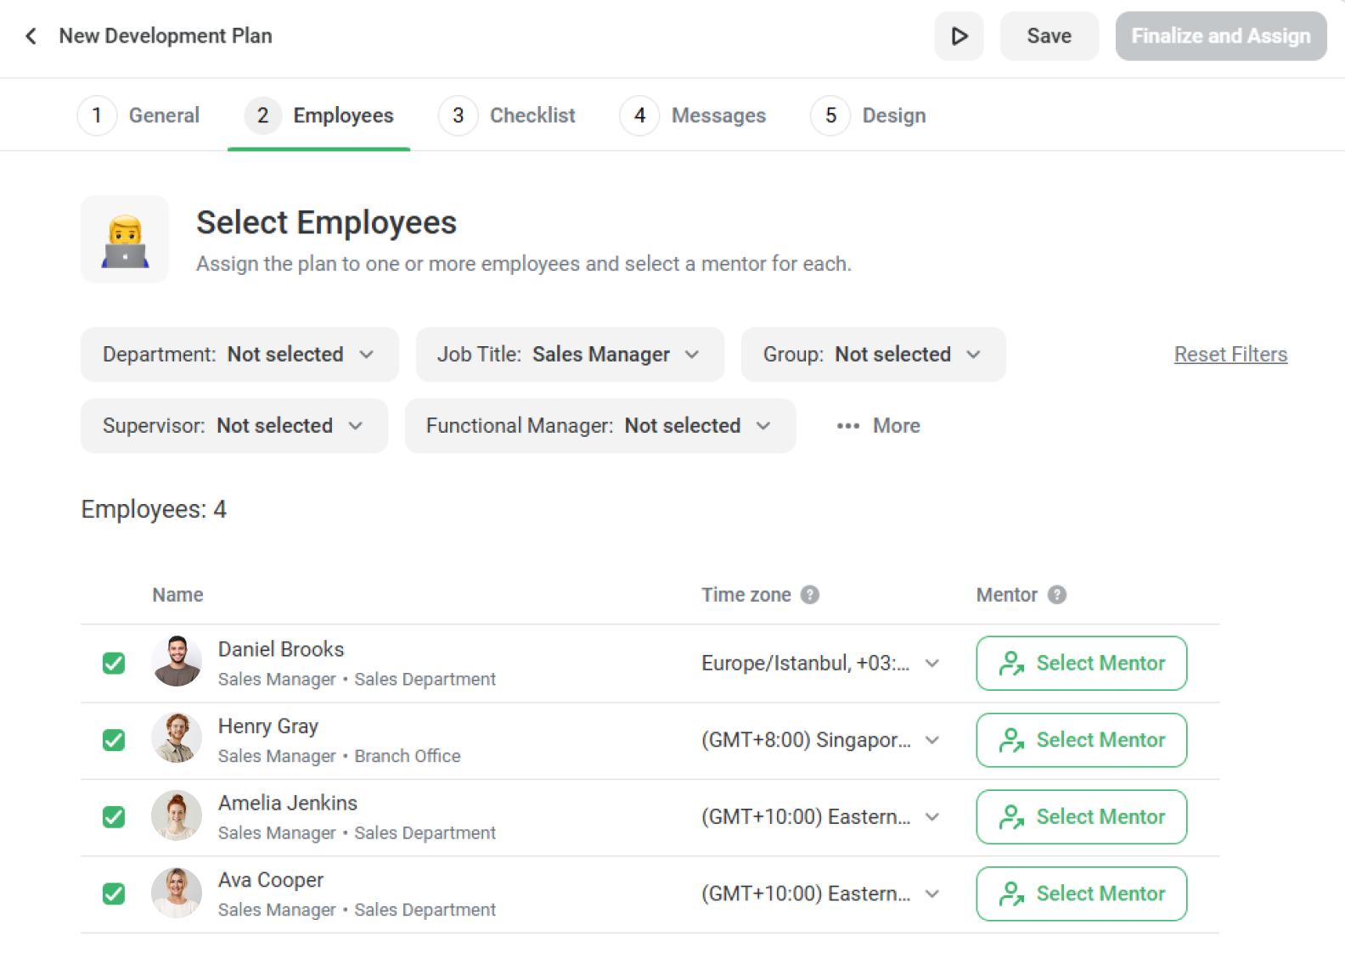Go to the General step tab
The height and width of the screenshot is (964, 1345).
[138, 115]
